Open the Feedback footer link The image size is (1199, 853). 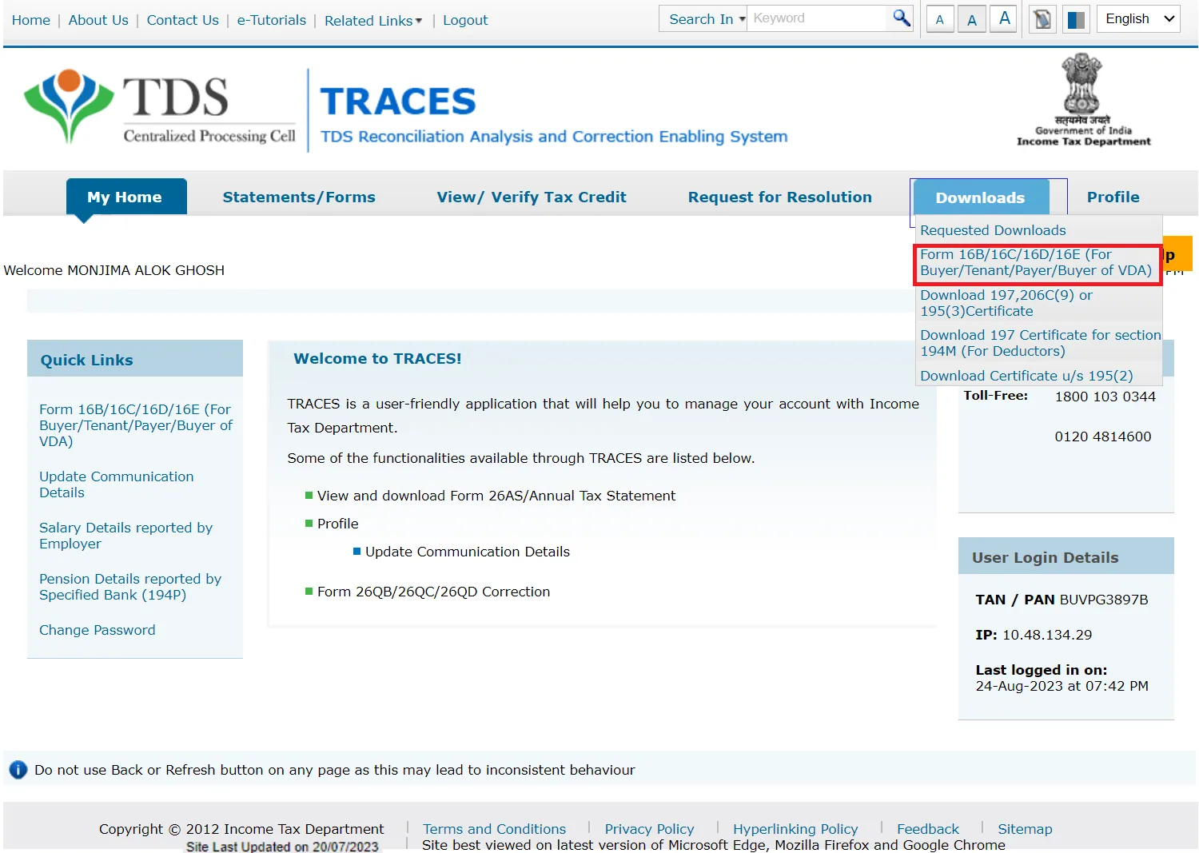click(x=928, y=829)
